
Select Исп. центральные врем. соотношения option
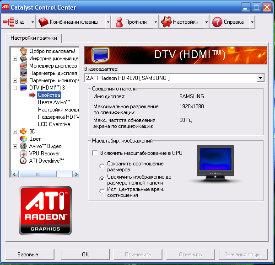[102, 191]
